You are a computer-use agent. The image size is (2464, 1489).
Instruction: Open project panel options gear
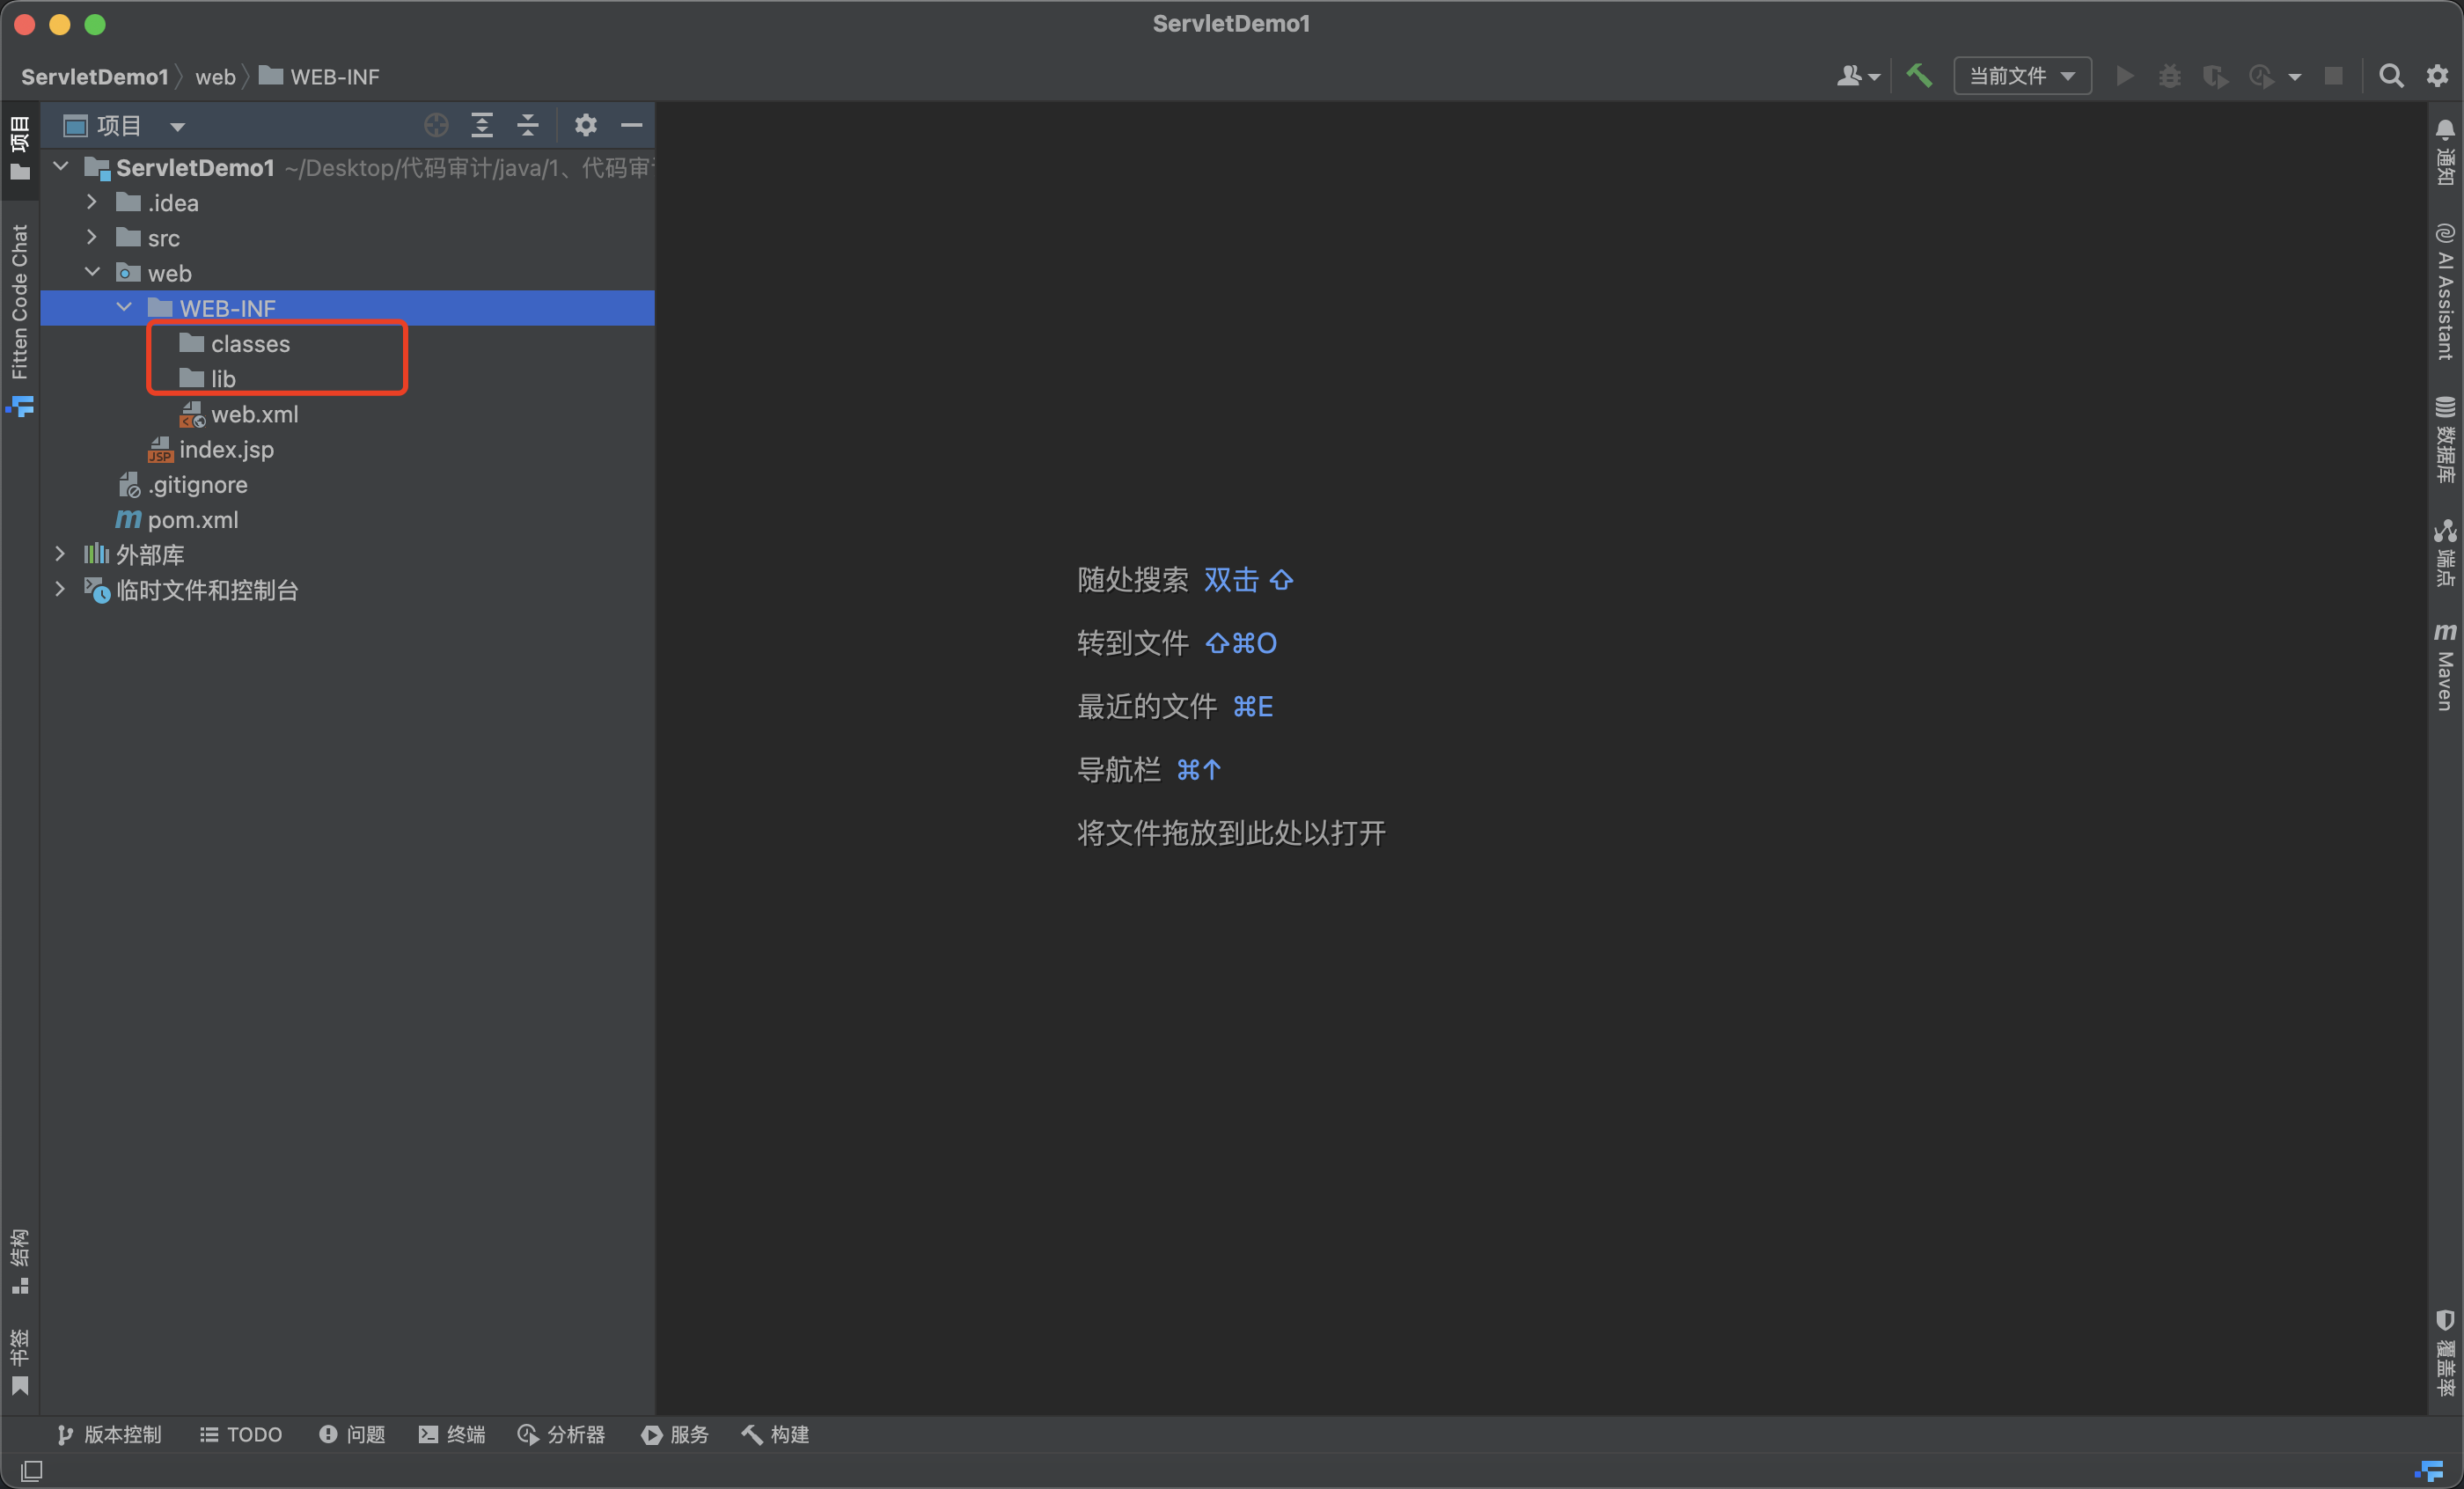586,125
